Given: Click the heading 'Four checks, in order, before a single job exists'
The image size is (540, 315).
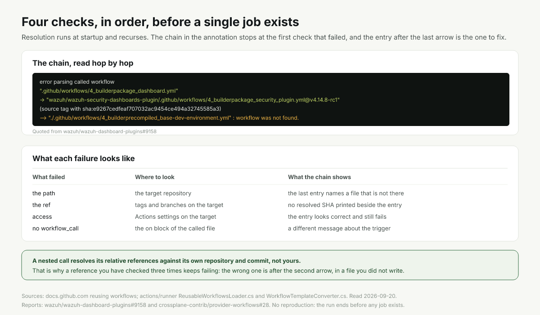Looking at the screenshot, I should [160, 22].
